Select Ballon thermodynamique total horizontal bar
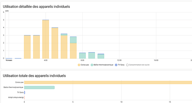The width and height of the screenshot is (192, 103). [39, 87]
